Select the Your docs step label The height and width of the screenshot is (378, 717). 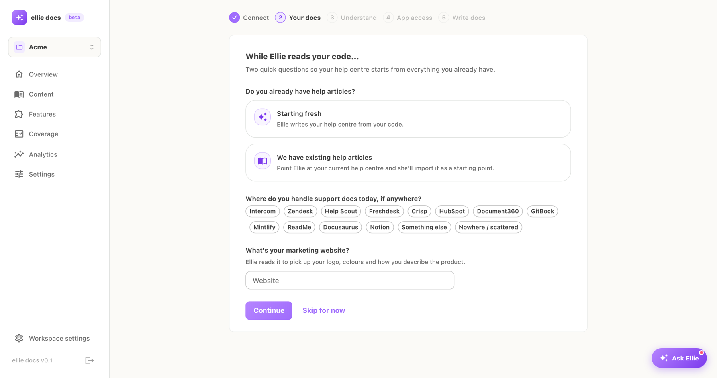point(305,18)
